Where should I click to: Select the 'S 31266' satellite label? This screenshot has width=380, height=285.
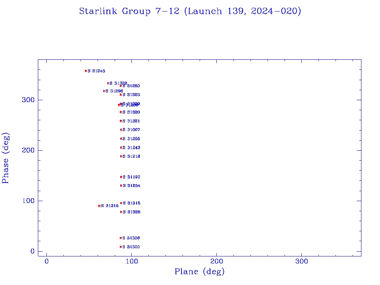coord(131,139)
